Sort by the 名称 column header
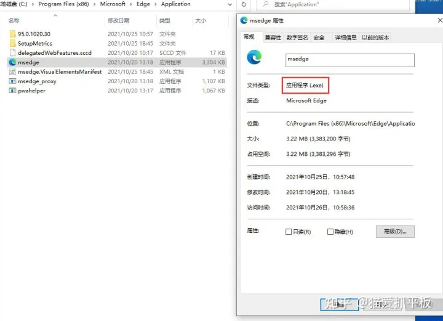This screenshot has width=443, height=321. point(14,21)
